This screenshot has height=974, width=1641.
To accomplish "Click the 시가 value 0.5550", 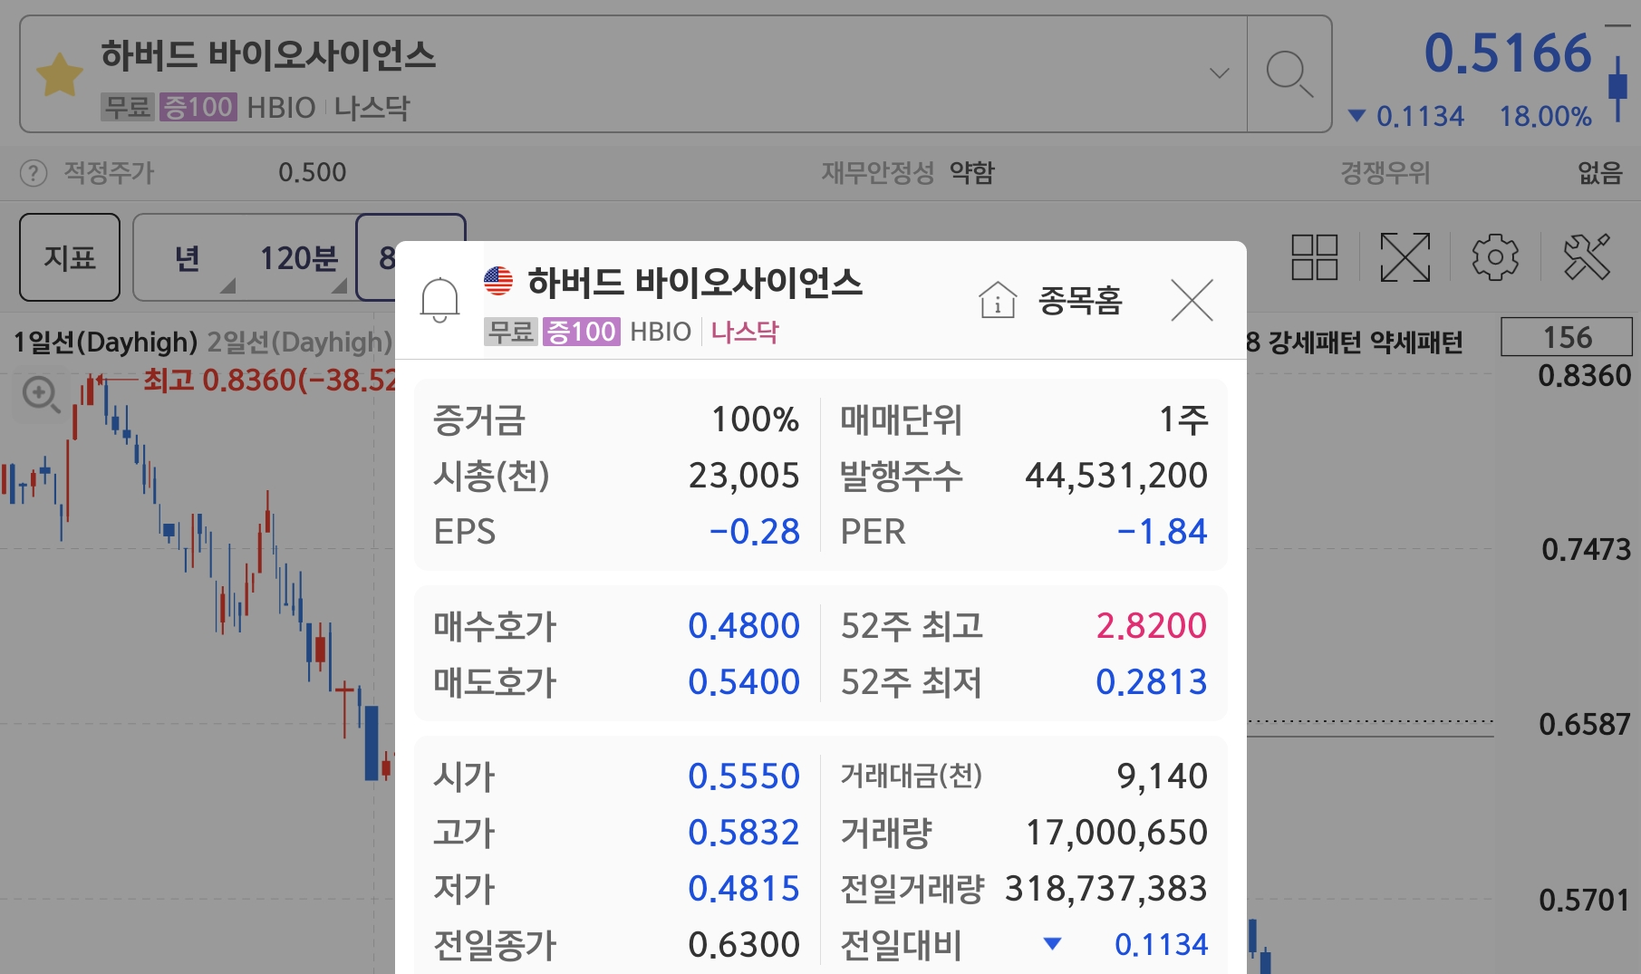I will point(744,776).
